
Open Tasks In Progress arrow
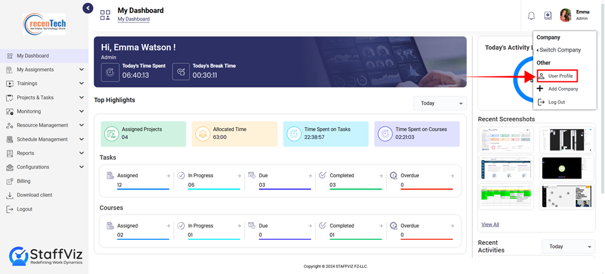(x=239, y=175)
